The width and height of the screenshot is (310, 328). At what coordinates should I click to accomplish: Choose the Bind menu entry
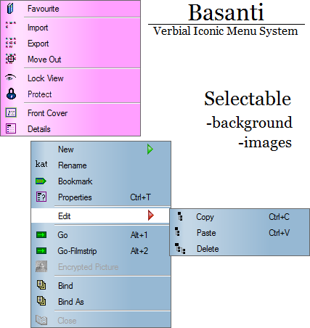coord(101,286)
